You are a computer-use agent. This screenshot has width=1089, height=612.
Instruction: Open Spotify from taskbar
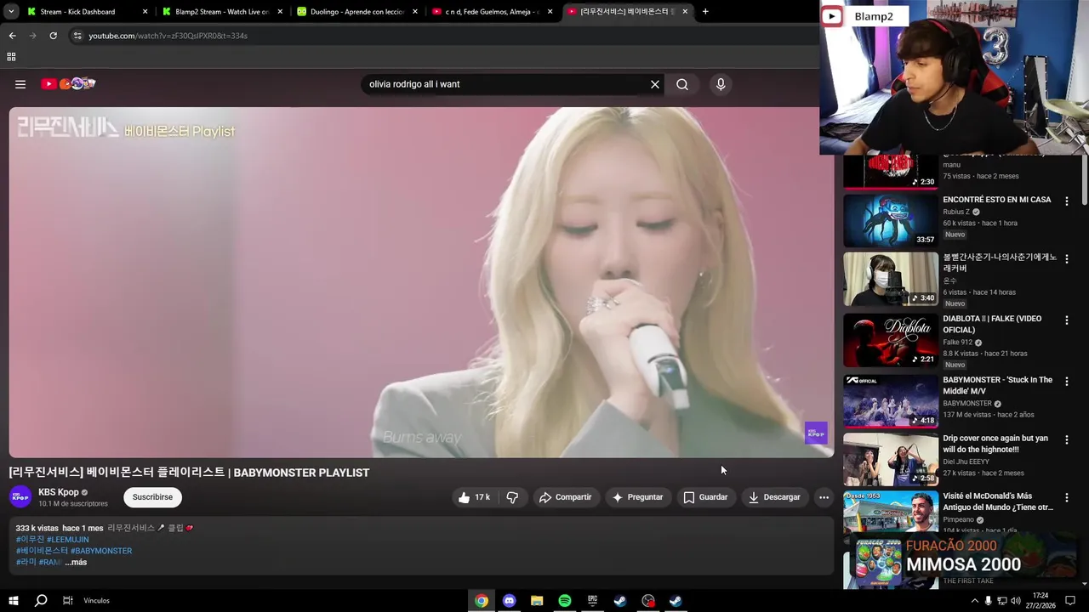[x=565, y=601]
